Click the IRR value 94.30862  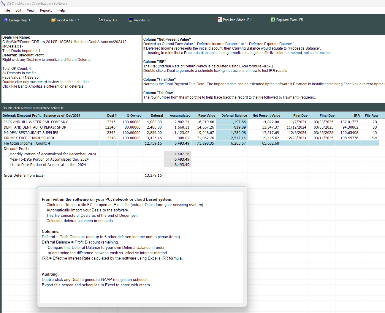click(x=348, y=127)
